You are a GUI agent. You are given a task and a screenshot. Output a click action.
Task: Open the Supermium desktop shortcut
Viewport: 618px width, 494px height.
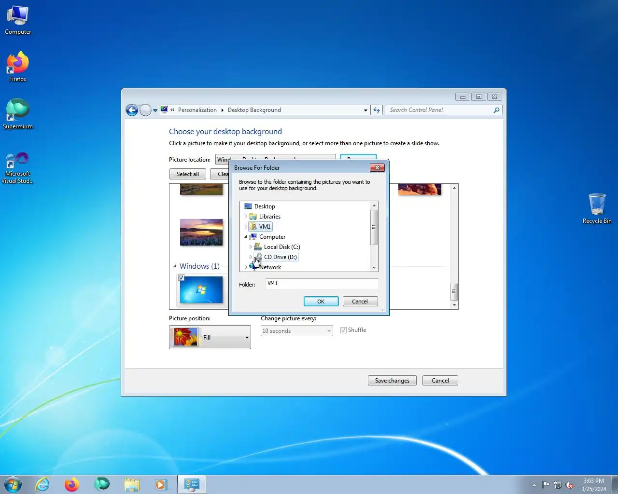tap(18, 114)
